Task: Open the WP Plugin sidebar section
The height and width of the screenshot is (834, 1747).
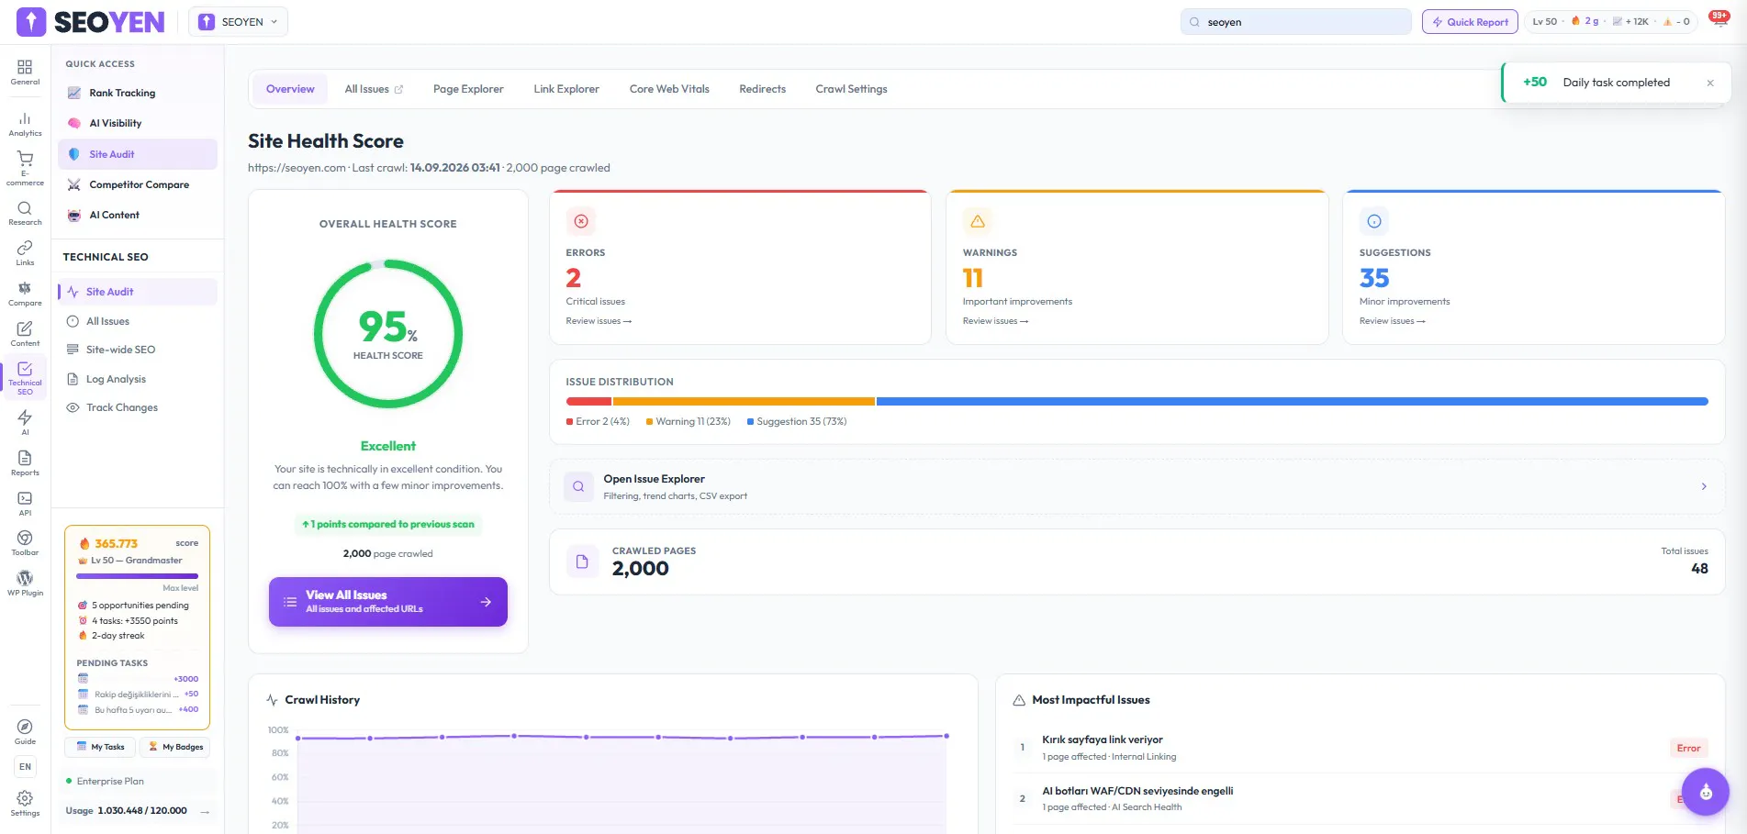Action: click(x=25, y=584)
